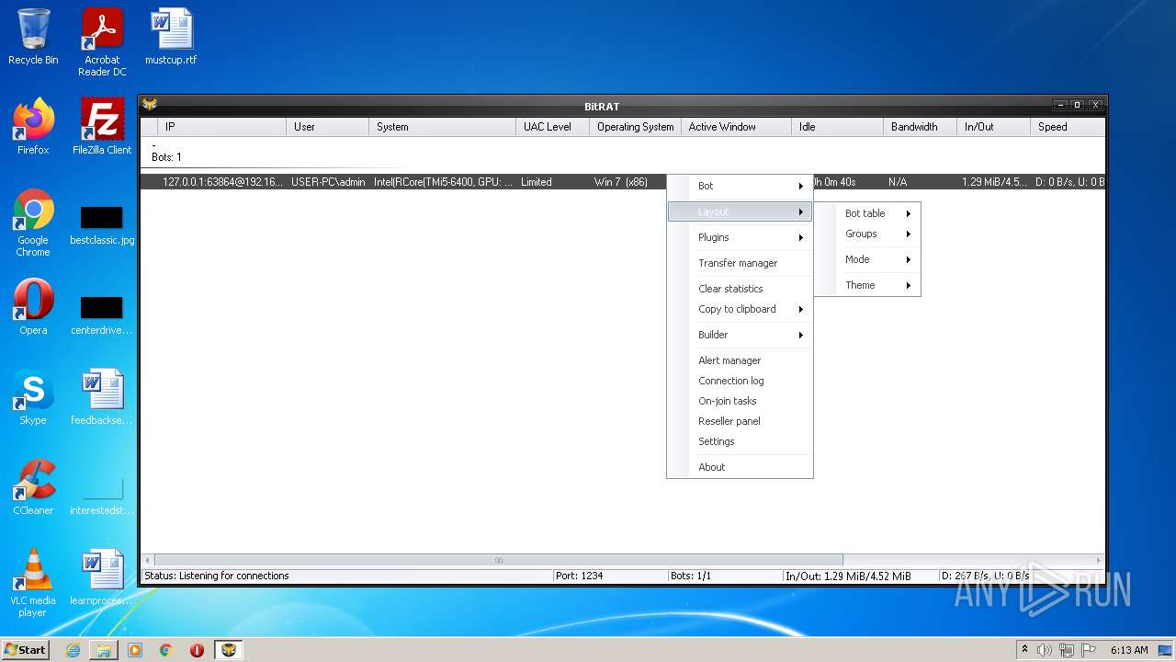The width and height of the screenshot is (1176, 662).
Task: Open the Opera desktop shortcut
Action: [x=33, y=307]
